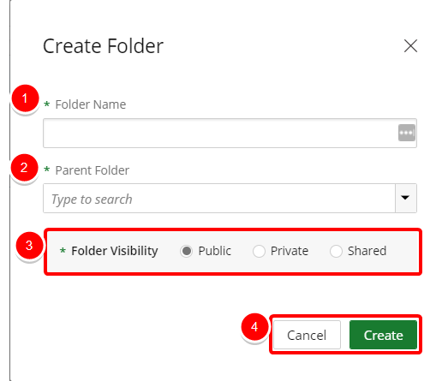Click the green Create button
448x381 pixels.
[383, 335]
